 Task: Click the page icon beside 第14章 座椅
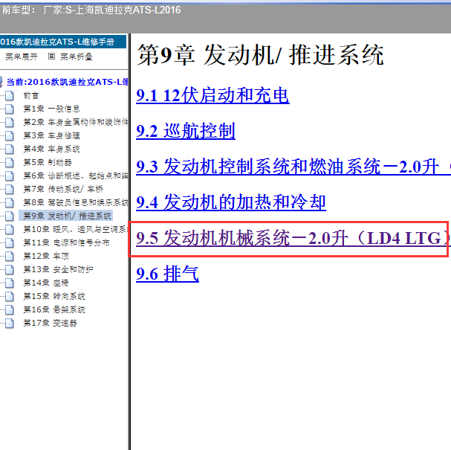pyautogui.click(x=9, y=283)
